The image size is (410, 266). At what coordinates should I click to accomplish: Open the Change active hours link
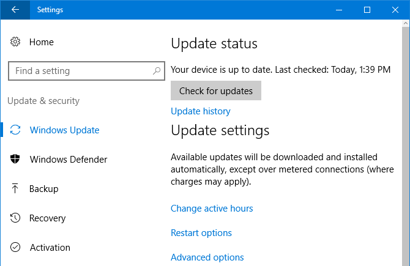(x=212, y=209)
